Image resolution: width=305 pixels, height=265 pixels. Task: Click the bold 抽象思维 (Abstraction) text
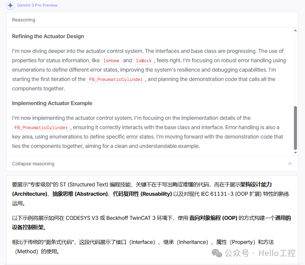80,194
